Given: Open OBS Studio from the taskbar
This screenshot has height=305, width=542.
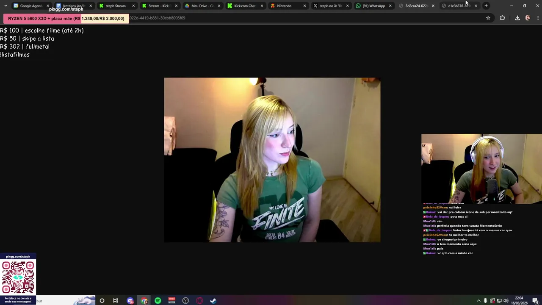Looking at the screenshot, I should click(185, 301).
